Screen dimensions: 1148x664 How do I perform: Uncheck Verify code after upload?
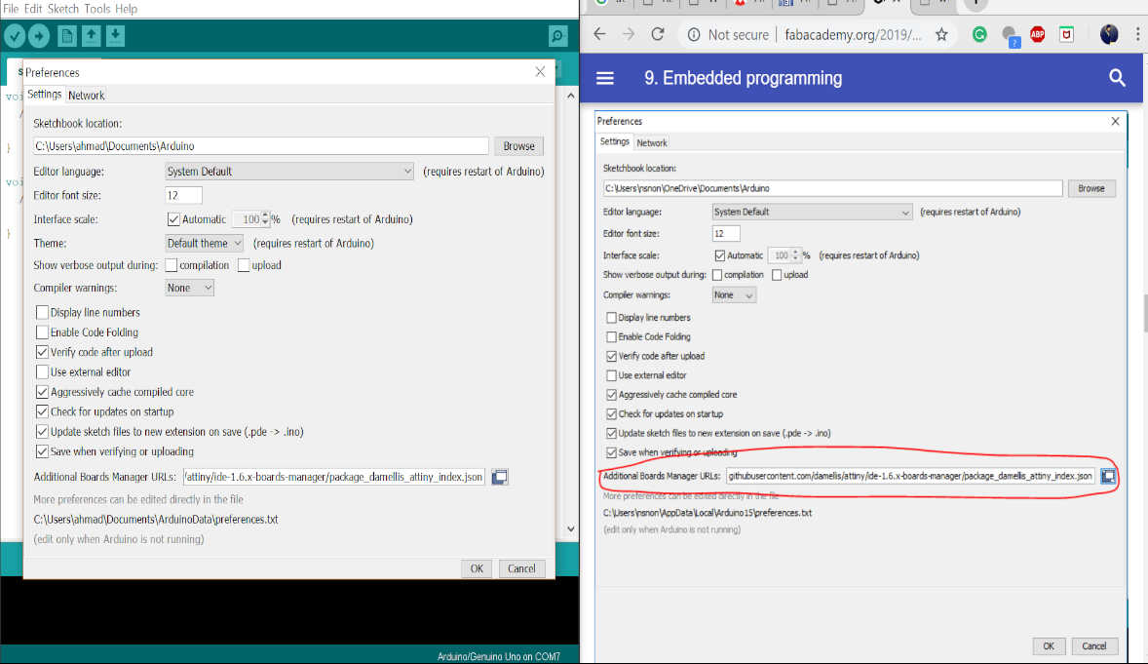43,352
